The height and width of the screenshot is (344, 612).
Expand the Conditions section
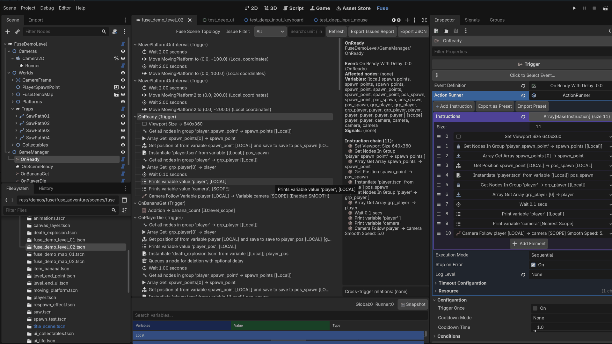coord(448,336)
